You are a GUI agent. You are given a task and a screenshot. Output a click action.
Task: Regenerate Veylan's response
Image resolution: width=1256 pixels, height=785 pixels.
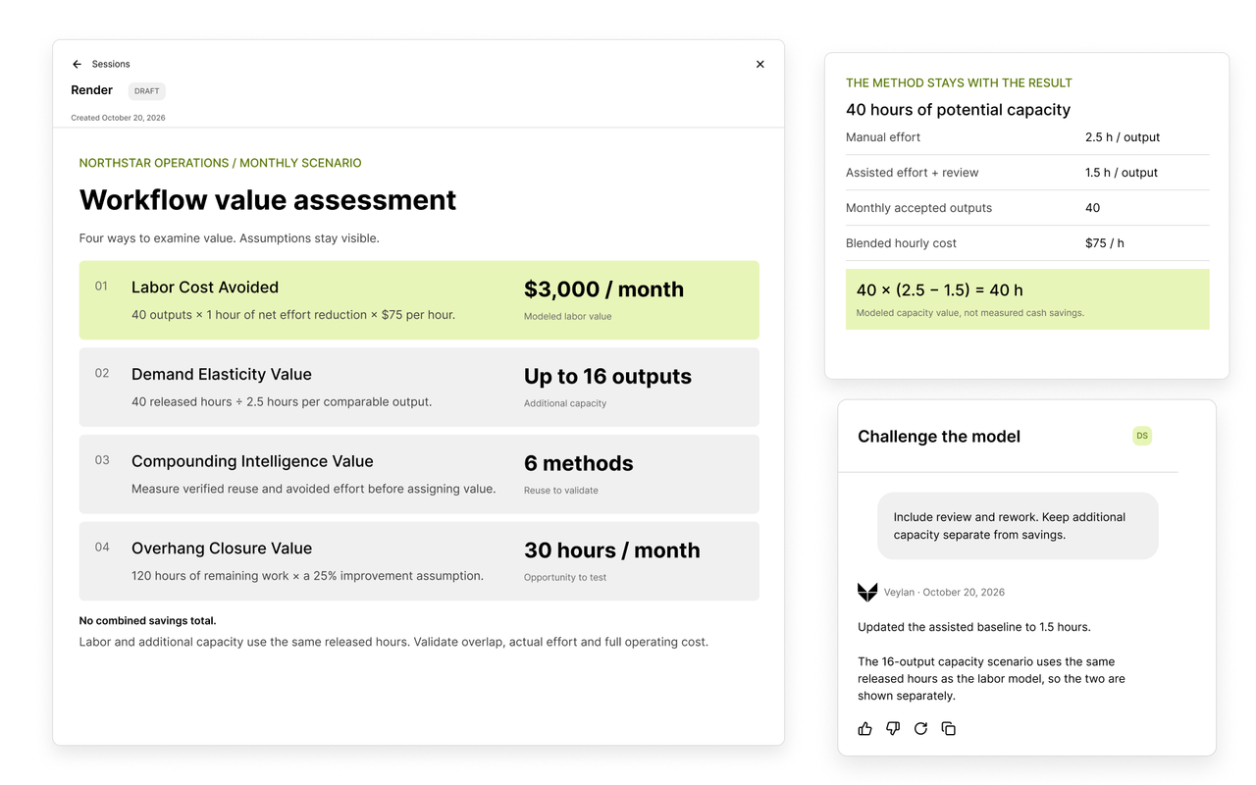[x=920, y=728]
